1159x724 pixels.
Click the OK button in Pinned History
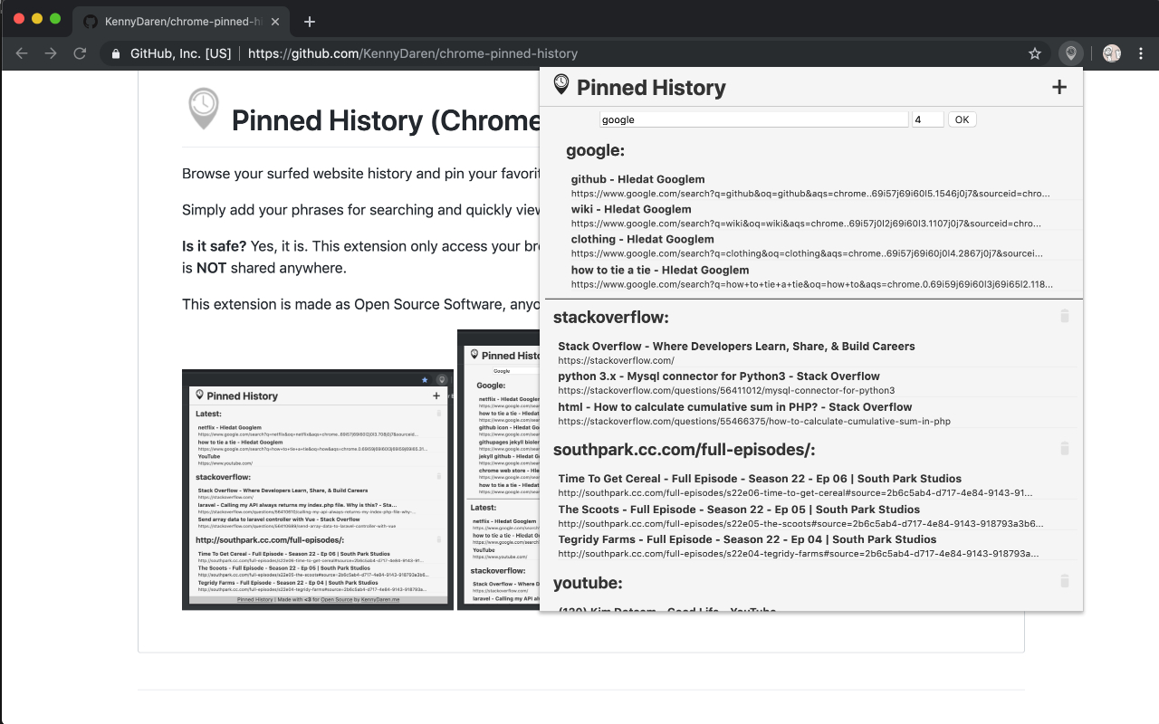(962, 119)
